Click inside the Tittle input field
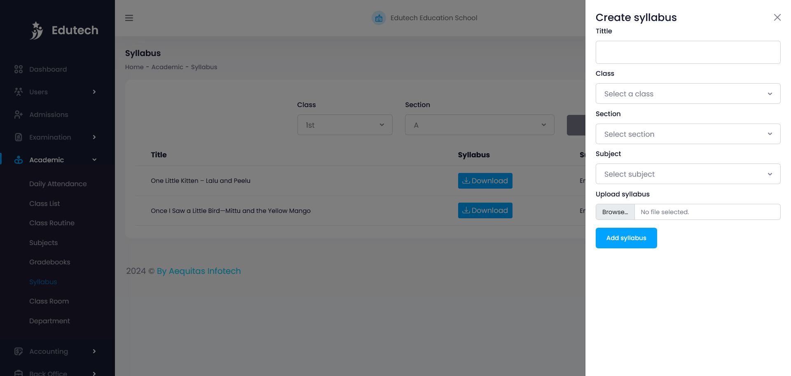The image size is (791, 376). (x=688, y=52)
